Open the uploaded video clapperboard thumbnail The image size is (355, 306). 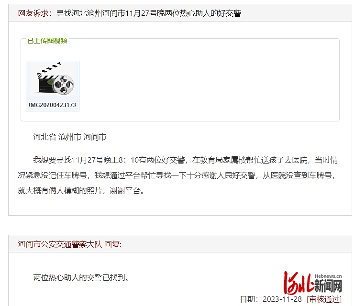[x=53, y=86]
